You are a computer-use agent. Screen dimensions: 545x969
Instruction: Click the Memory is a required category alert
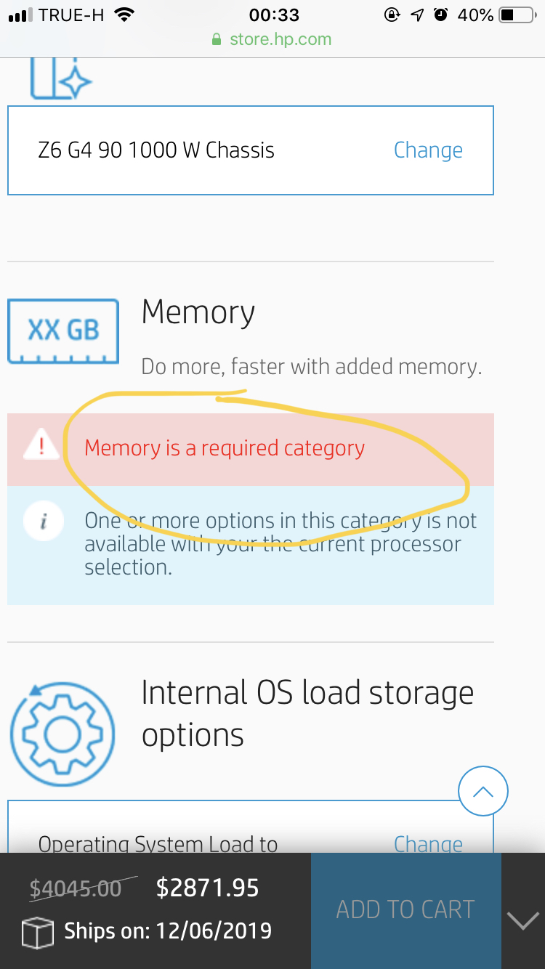(x=225, y=448)
